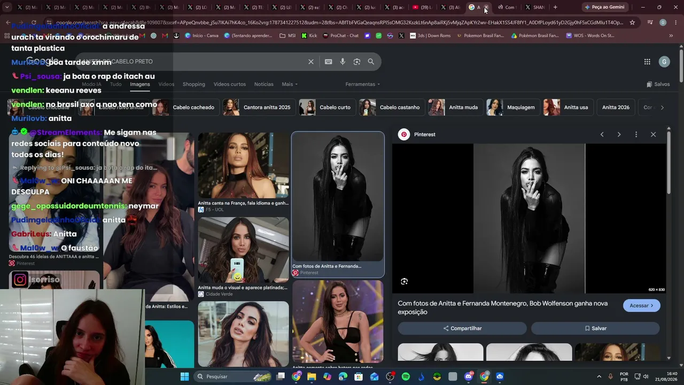
Task: Open File Explorer from the taskbar
Action: [x=312, y=376]
